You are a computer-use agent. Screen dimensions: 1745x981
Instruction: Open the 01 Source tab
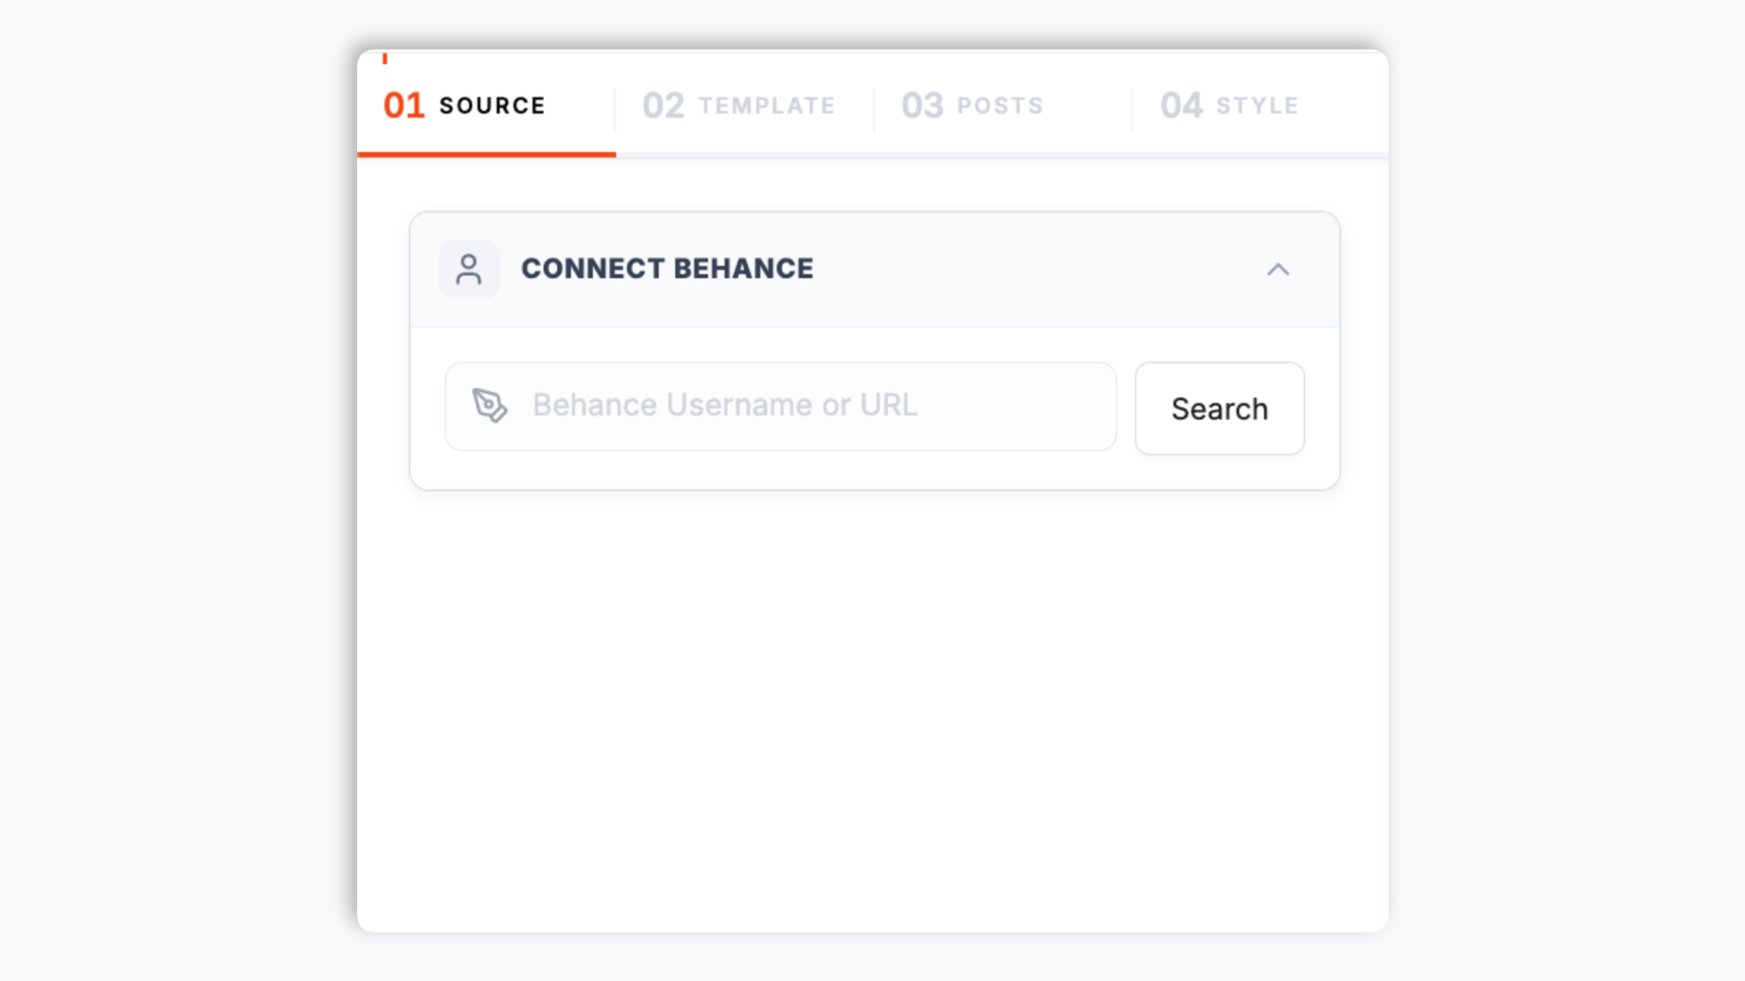(486, 105)
